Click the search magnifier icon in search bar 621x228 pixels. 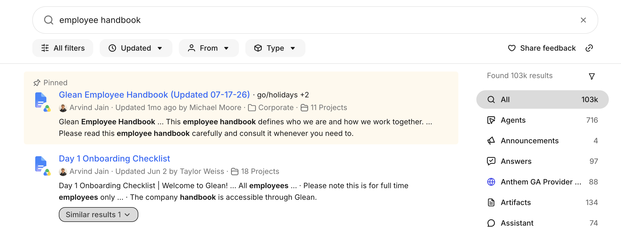pyautogui.click(x=49, y=20)
